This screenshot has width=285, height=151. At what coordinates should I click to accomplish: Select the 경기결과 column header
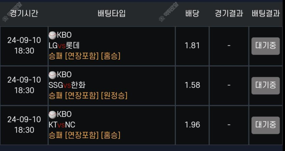[229, 13]
